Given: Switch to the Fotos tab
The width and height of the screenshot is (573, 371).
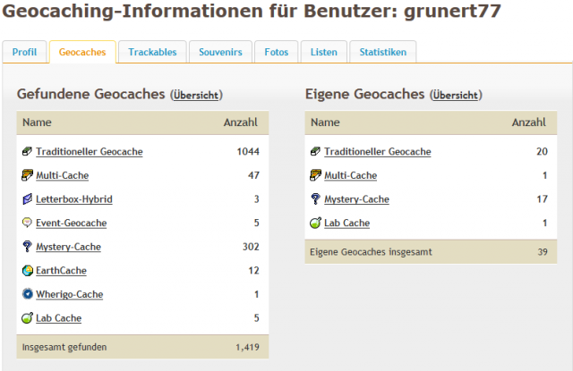Looking at the screenshot, I should click(x=277, y=52).
